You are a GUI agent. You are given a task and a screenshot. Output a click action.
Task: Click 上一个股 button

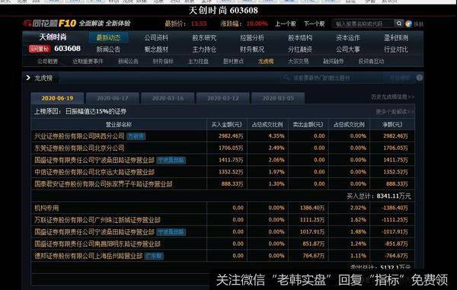(x=286, y=24)
